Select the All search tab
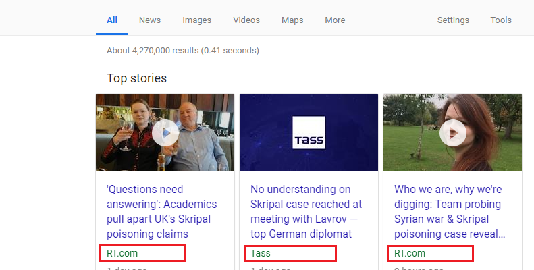 click(x=112, y=20)
